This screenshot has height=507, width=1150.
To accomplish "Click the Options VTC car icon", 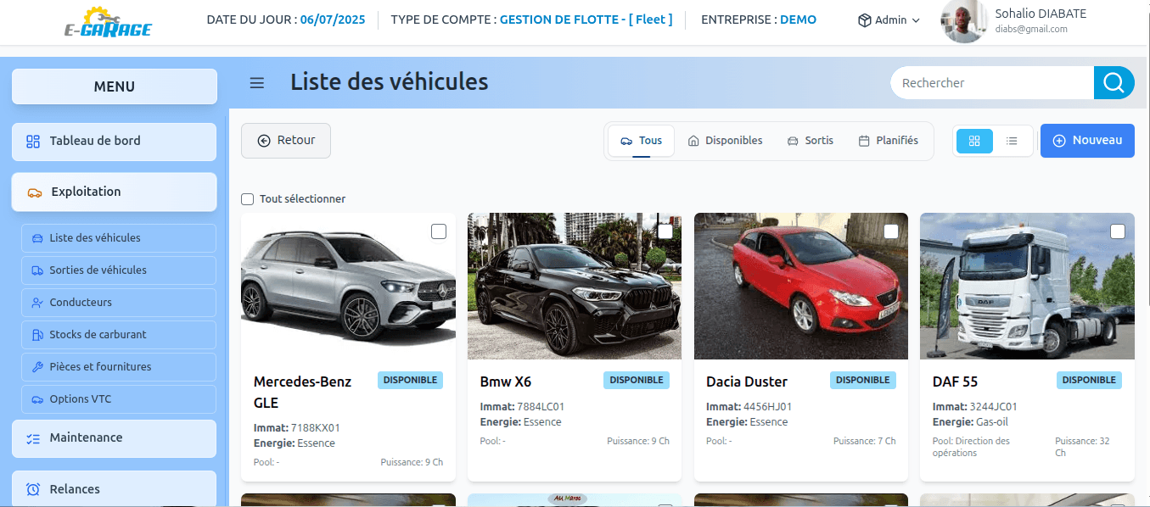I will [37, 399].
